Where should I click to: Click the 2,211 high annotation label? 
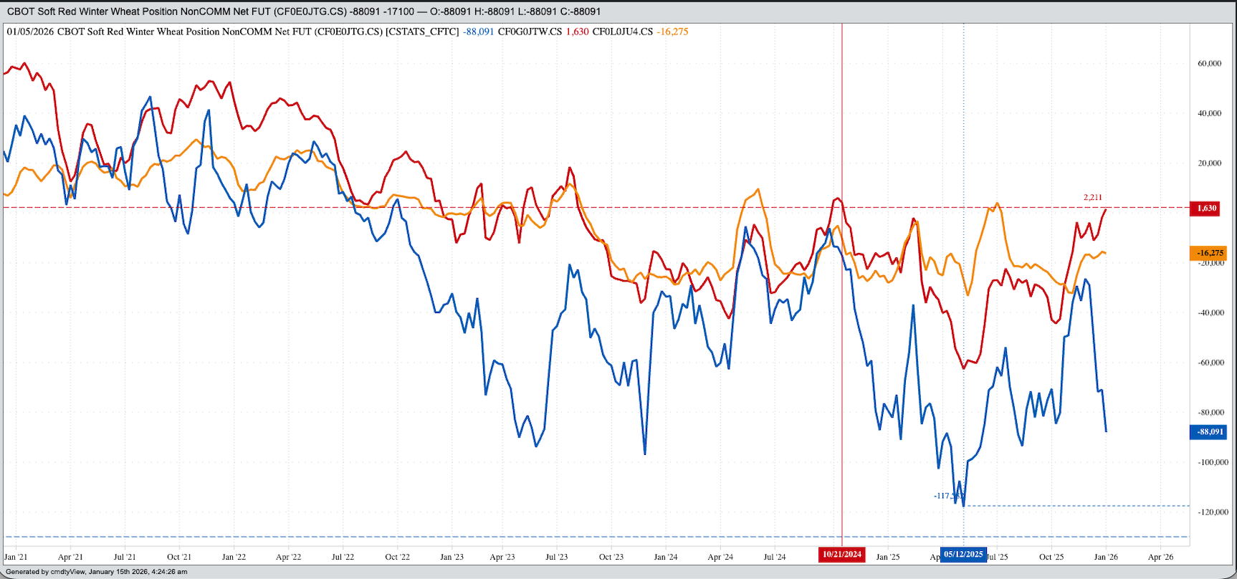click(x=1092, y=198)
